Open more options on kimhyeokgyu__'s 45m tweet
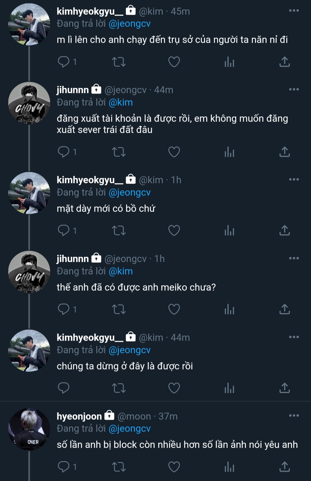Screen dimensions: 311x481 pos(294,11)
